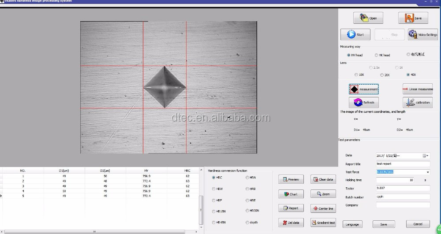The width and height of the screenshot is (441, 234).
Task: Open the Gradient test function
Action: pos(323,223)
